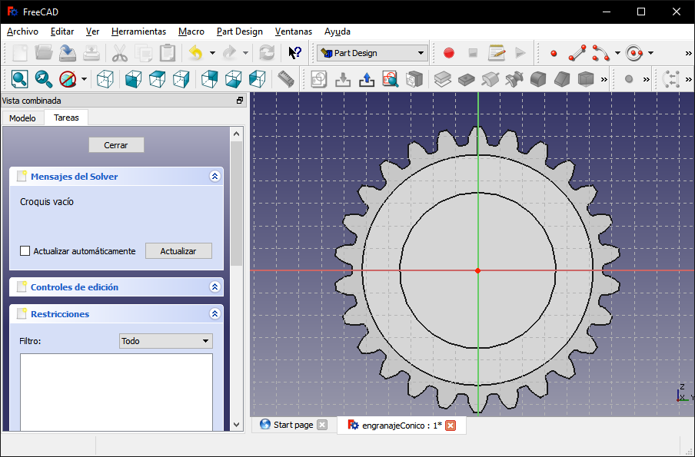Click the Edit Macros notepad icon
This screenshot has width=695, height=457.
(497, 53)
